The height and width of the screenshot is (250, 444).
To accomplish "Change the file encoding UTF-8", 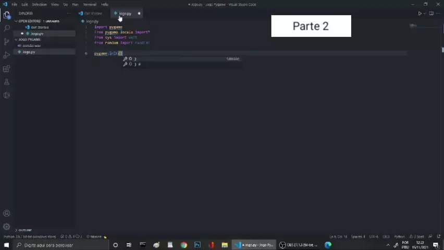I will pos(374,236).
